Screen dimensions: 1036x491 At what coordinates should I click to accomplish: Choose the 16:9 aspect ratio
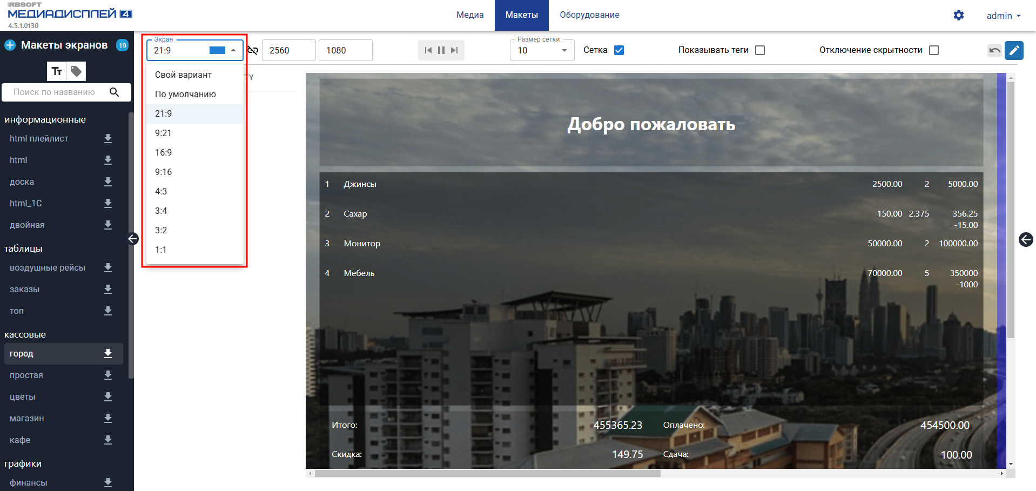195,152
